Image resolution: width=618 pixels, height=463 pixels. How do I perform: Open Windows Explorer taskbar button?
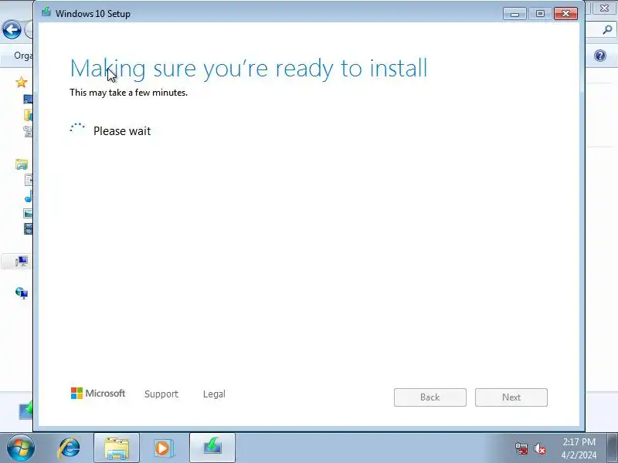point(117,448)
